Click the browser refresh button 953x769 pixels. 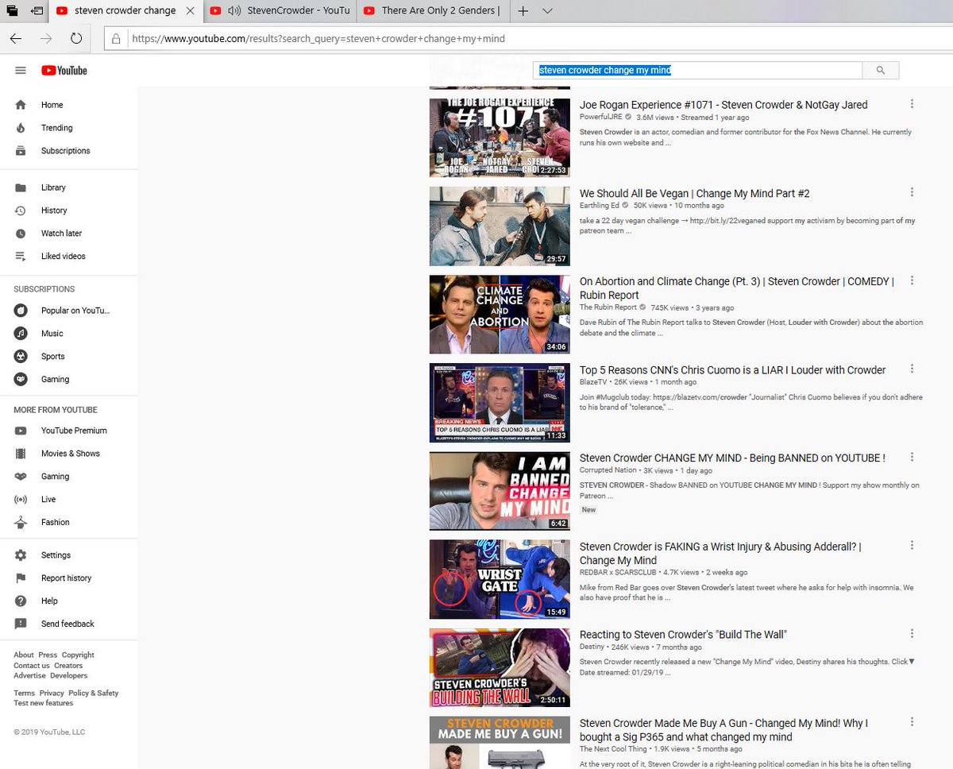(x=76, y=38)
